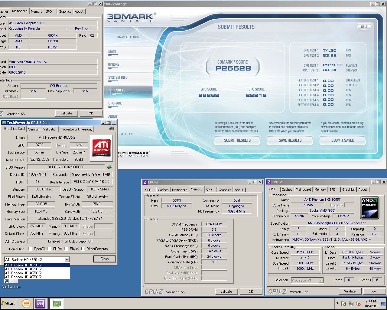Switch to the Validation tab in GPU-Z
Image resolution: width=387 pixels, height=310 pixels.
point(50,129)
